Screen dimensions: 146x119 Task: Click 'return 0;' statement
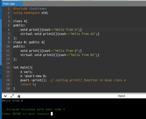tap(28, 85)
